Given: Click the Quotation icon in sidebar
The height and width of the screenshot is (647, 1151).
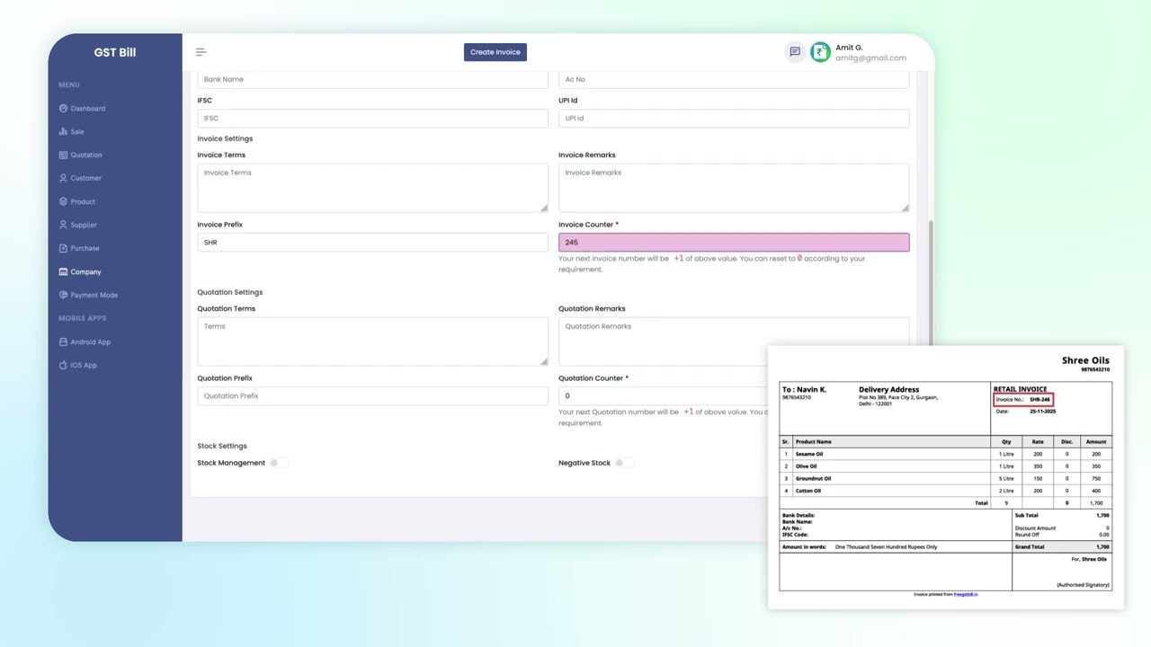Looking at the screenshot, I should tap(63, 155).
